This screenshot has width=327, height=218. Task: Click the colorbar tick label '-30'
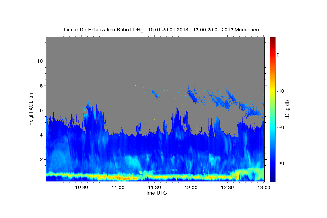coord(280,163)
